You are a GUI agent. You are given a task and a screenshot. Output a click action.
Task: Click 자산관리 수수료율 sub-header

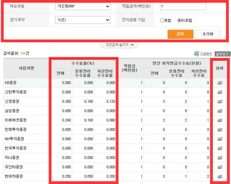click(105, 73)
